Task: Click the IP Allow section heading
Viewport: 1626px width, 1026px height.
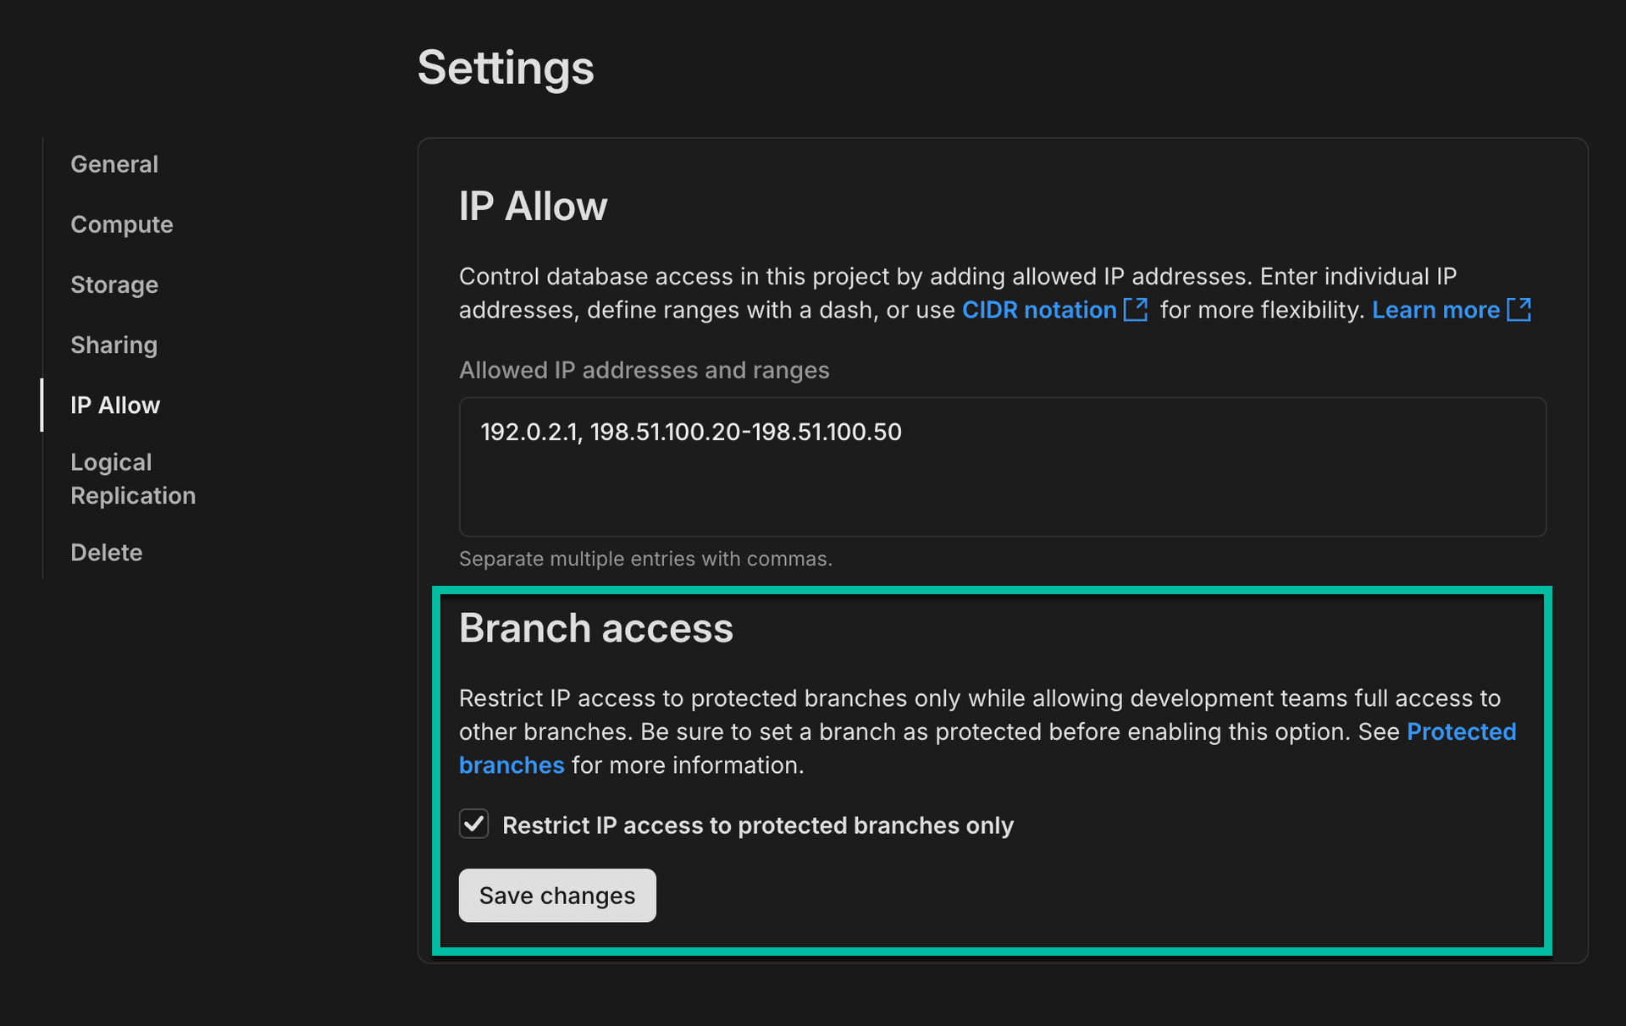Action: click(x=533, y=205)
